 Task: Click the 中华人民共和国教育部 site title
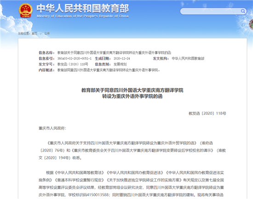(x=83, y=8)
